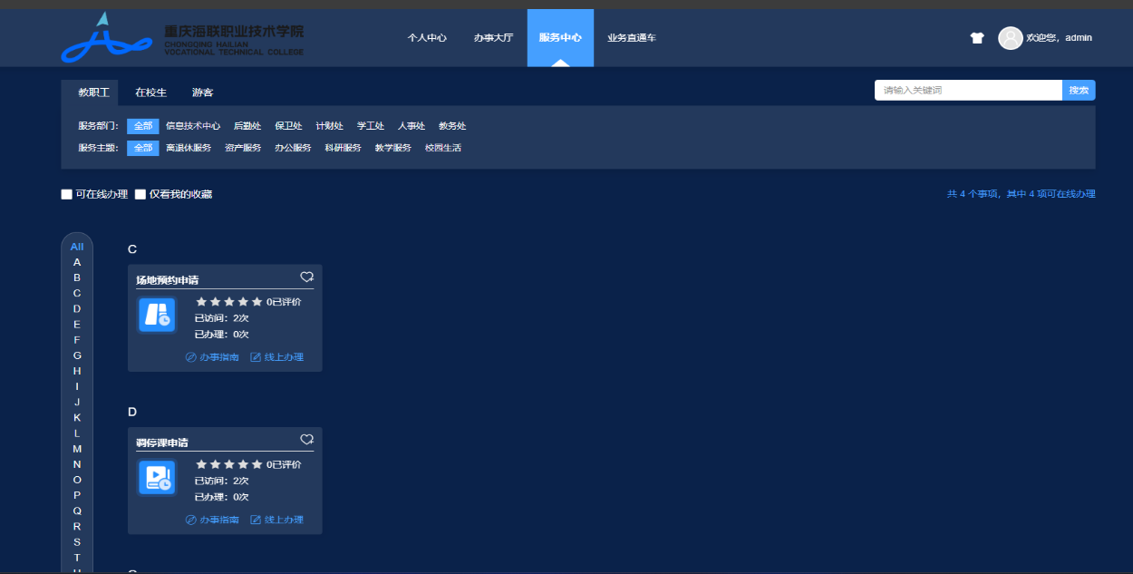
Task: Click the favorite heart on 调停课申请 card
Action: (306, 439)
